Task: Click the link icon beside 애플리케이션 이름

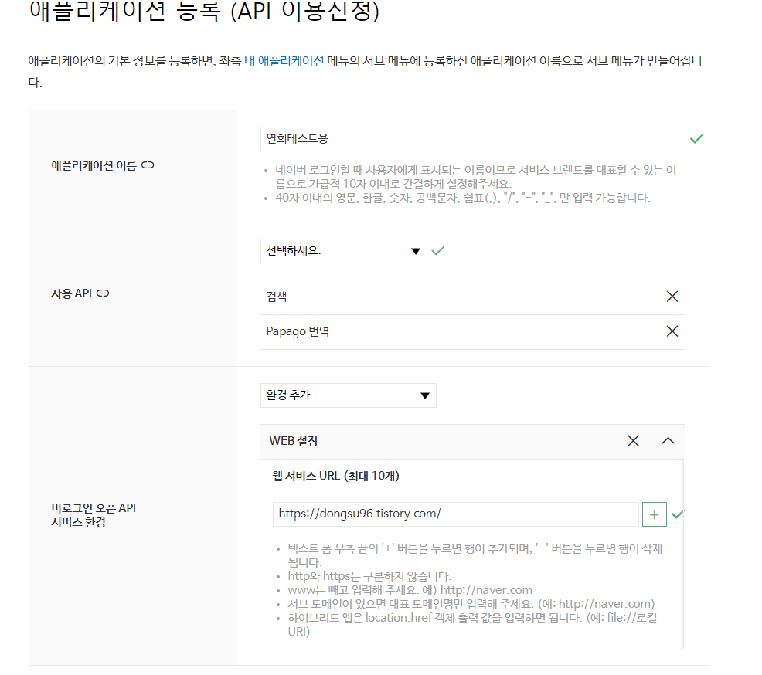Action: coord(148,165)
